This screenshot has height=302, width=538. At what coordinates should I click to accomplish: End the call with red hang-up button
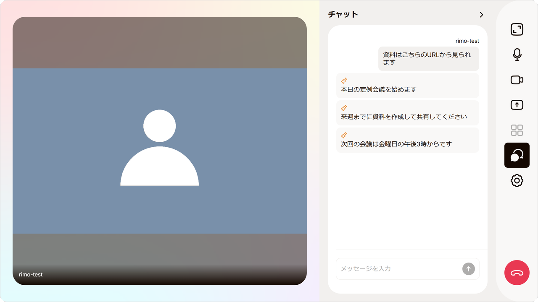point(517,273)
